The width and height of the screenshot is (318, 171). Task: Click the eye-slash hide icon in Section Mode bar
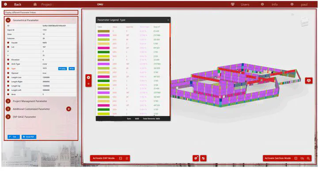[302, 158]
